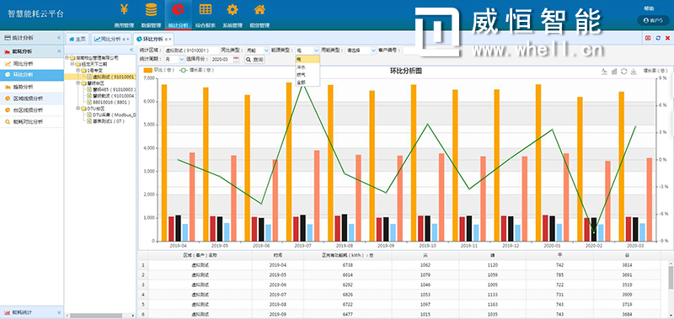Toggle the green 增长率 legend series
Viewport: 674px width, 319px height.
click(x=195, y=70)
